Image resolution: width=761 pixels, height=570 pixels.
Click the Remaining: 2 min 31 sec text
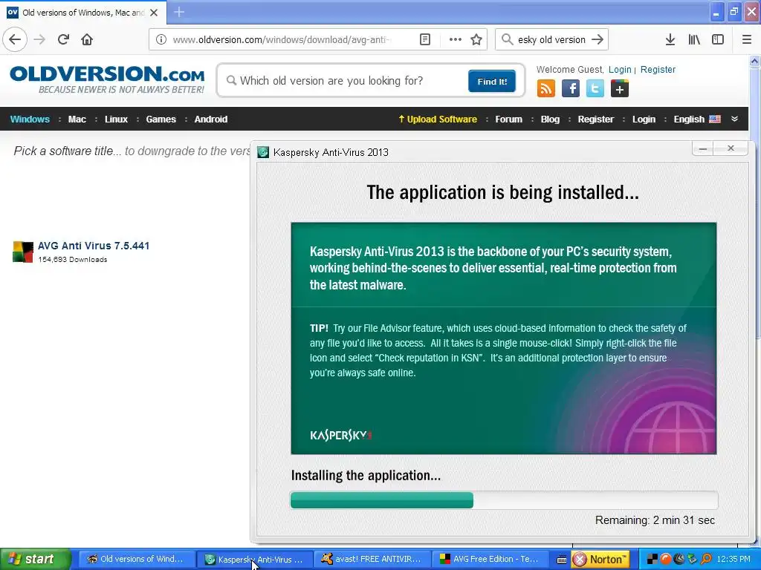tap(655, 520)
